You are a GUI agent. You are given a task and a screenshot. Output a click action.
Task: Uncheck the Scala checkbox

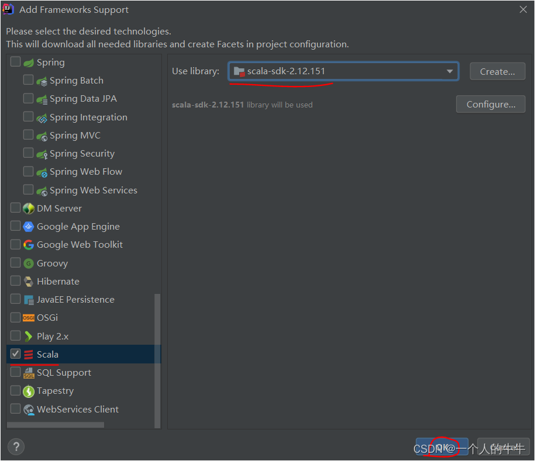pyautogui.click(x=15, y=353)
